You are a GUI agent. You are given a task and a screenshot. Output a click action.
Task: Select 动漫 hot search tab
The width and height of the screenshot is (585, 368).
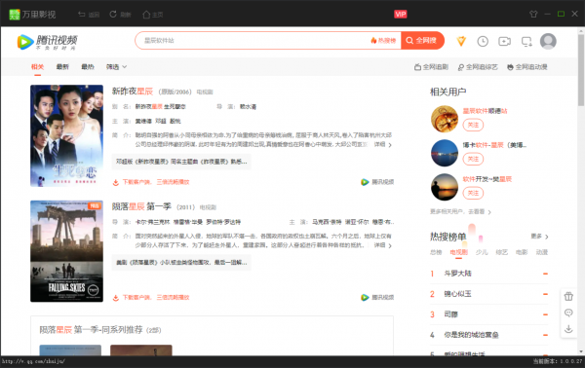tap(542, 252)
